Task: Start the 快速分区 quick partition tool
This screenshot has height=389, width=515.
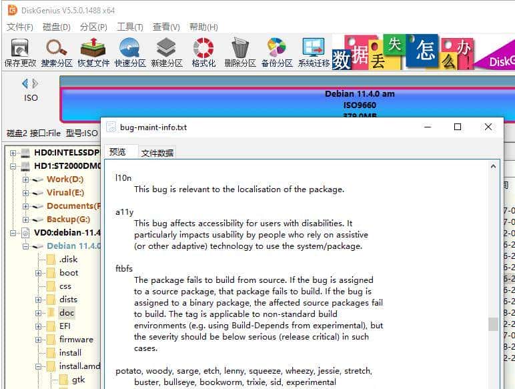Action: coord(130,53)
